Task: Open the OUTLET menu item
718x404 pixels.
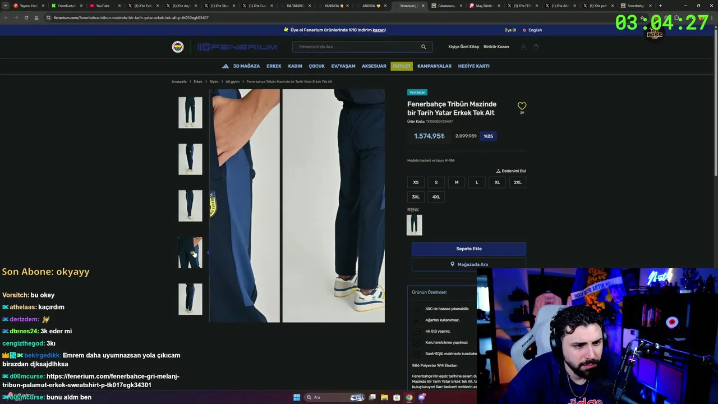Action: coord(402,66)
